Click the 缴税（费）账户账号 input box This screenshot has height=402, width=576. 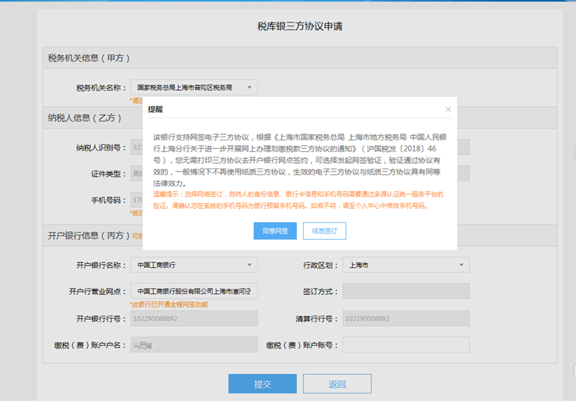pyautogui.click(x=405, y=345)
